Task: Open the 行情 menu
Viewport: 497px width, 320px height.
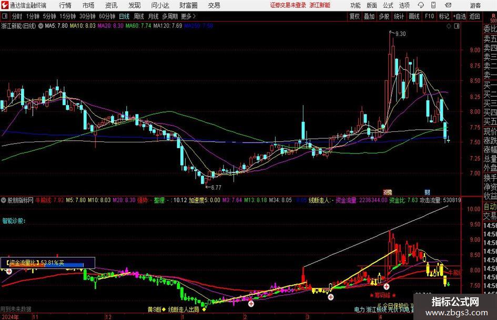Action: (65, 5)
